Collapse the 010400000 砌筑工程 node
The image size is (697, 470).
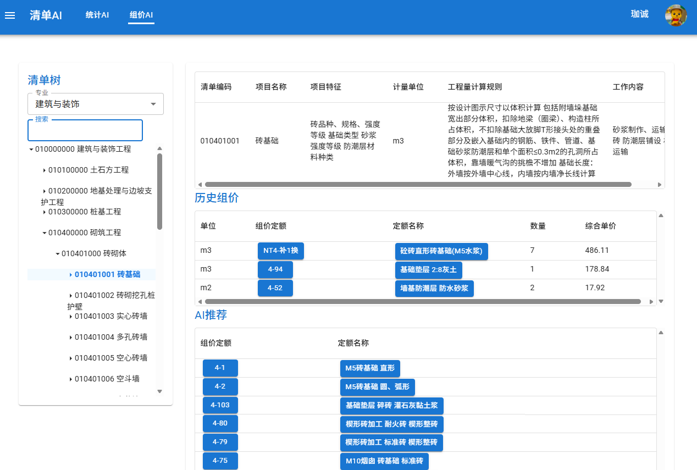pos(45,233)
